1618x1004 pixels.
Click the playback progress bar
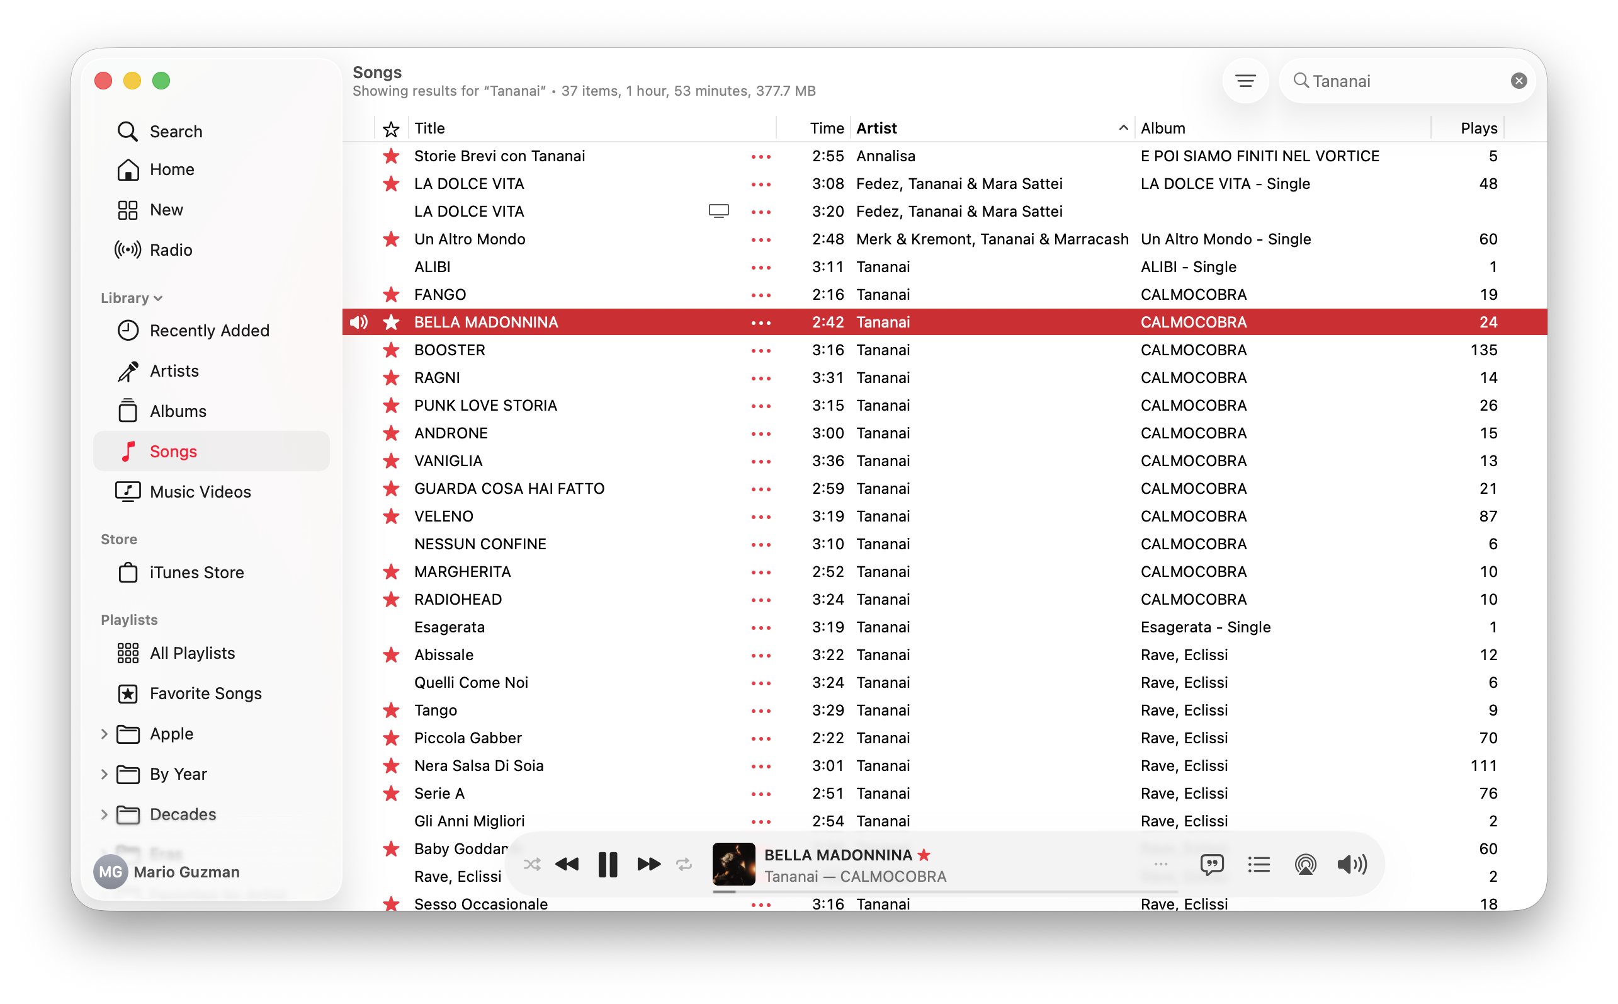click(944, 891)
